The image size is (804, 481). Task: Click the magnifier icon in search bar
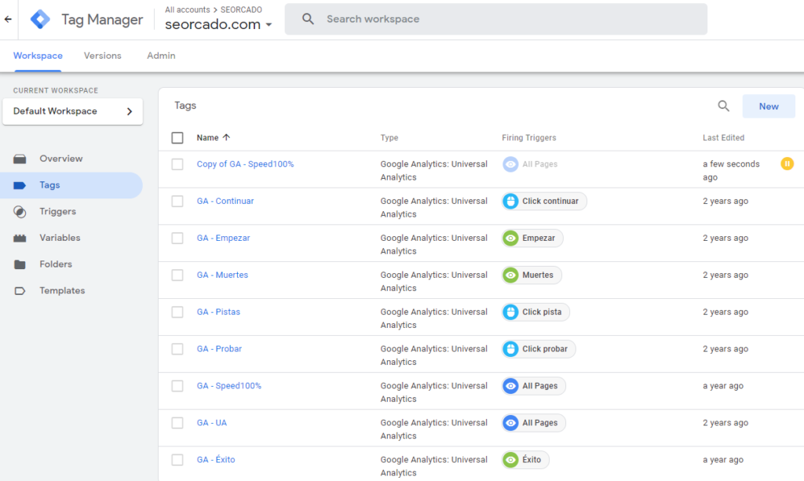308,19
